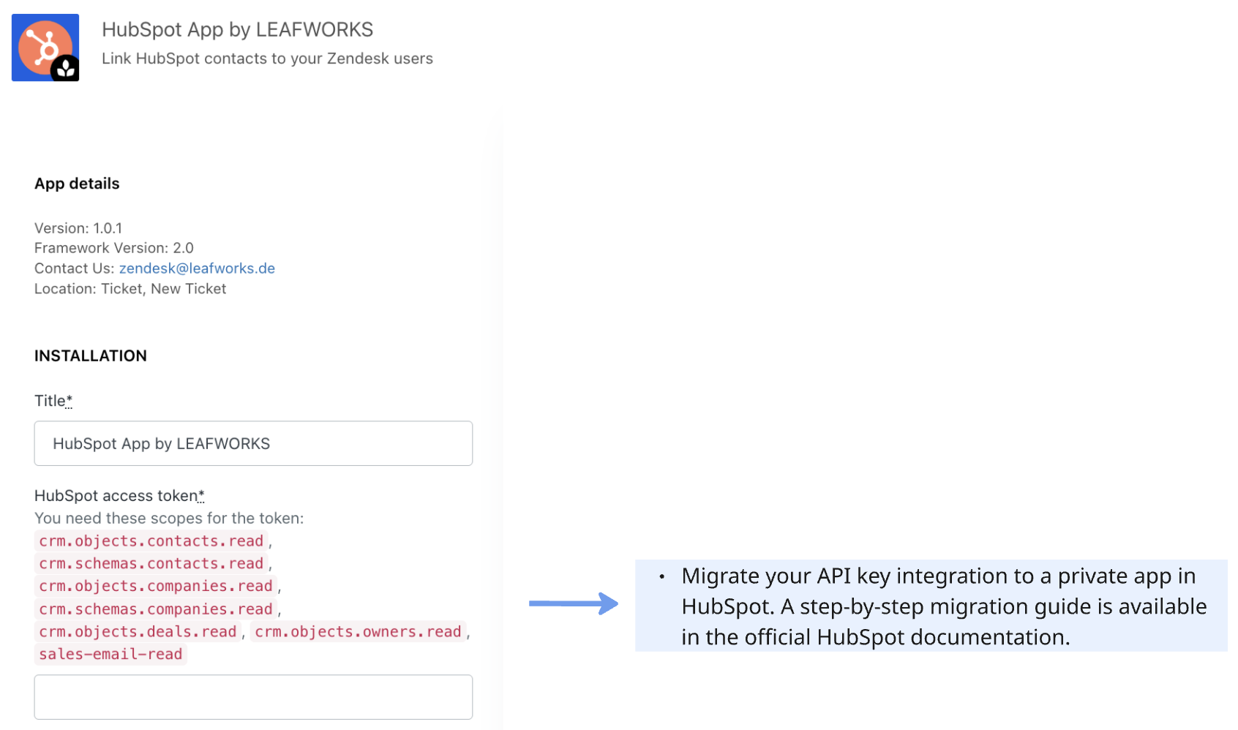
Task: Select the crm.objects.deals.read scope
Action: click(138, 632)
